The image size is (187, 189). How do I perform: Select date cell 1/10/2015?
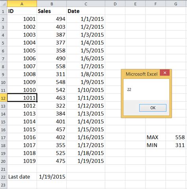pyautogui.click(x=86, y=90)
